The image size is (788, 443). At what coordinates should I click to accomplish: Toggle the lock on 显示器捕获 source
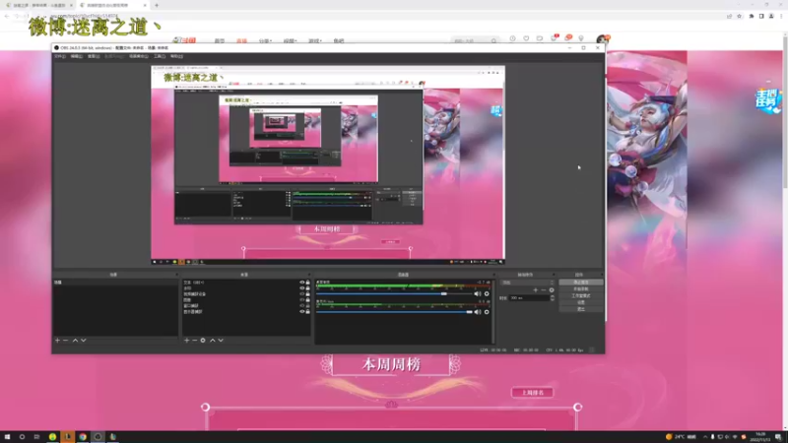[x=307, y=311]
